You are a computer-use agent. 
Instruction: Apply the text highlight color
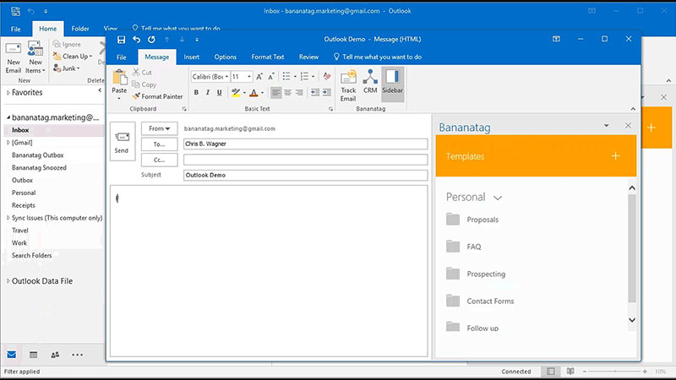coord(236,92)
